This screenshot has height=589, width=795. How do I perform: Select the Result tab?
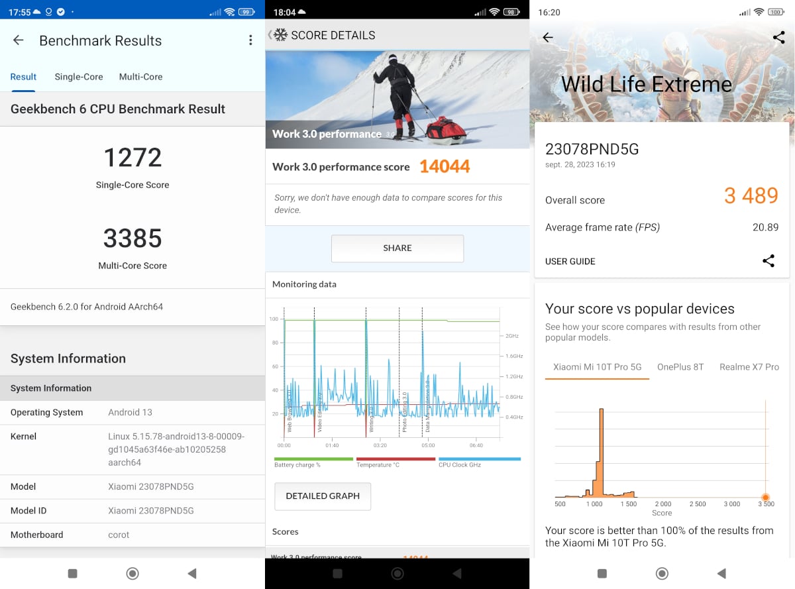coord(23,77)
